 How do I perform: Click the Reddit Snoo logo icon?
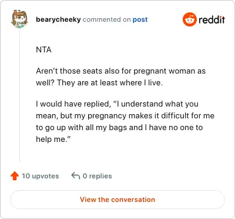189,19
